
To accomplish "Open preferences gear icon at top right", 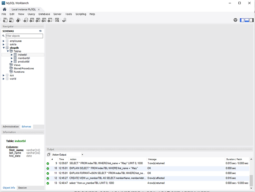I will [235, 20].
